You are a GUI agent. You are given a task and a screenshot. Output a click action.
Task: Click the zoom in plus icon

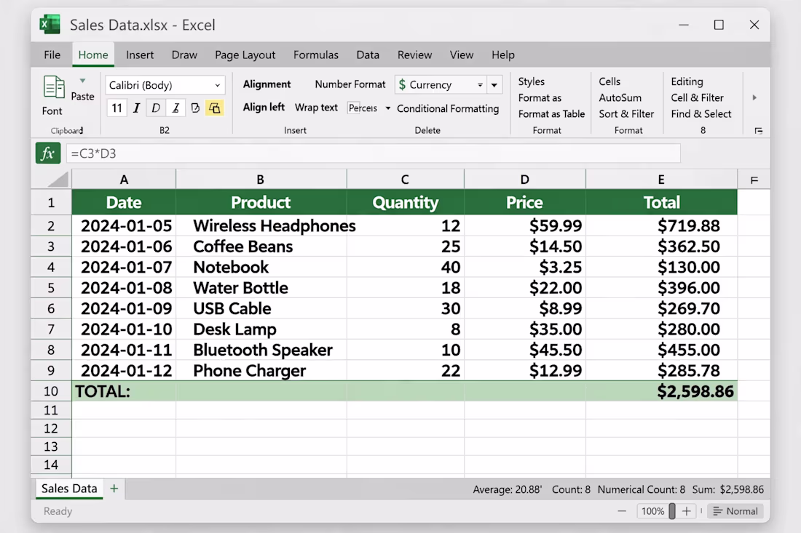687,511
